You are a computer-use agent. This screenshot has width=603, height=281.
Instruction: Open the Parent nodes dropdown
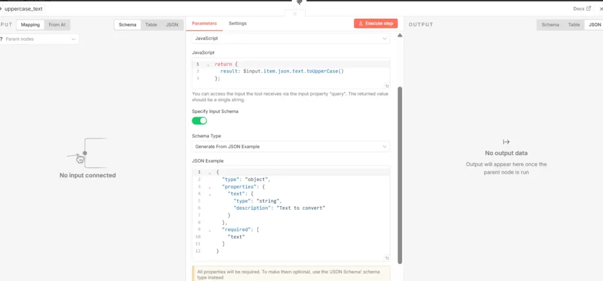[x=39, y=39]
